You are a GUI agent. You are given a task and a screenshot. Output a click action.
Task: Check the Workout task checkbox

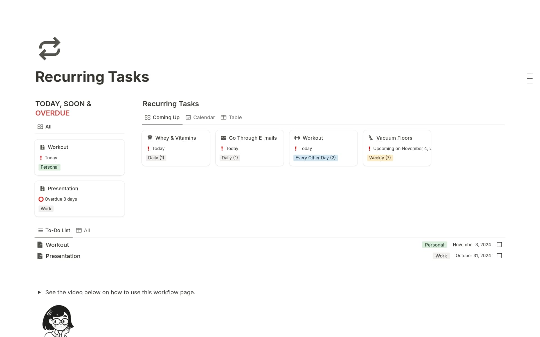(x=499, y=245)
